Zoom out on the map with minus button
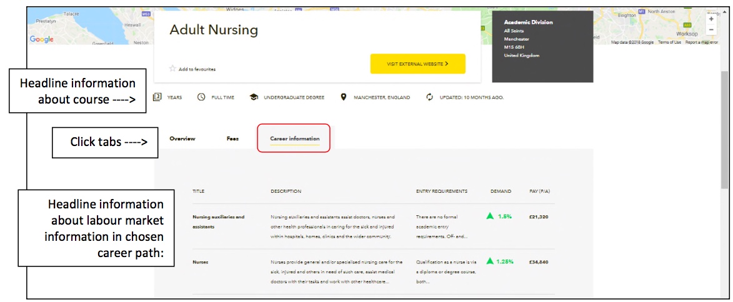Viewport: 733px width, 302px height. [712, 30]
